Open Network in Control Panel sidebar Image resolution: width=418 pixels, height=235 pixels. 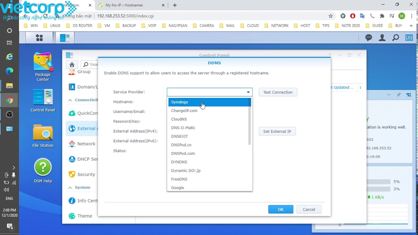point(82,144)
